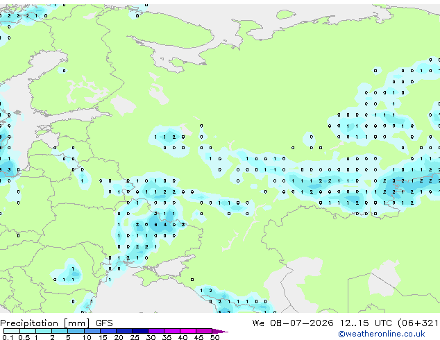Viewport: 440px width, 340px height.
Task: Select the 2–5 mm legend color segment
Action: [60, 331]
